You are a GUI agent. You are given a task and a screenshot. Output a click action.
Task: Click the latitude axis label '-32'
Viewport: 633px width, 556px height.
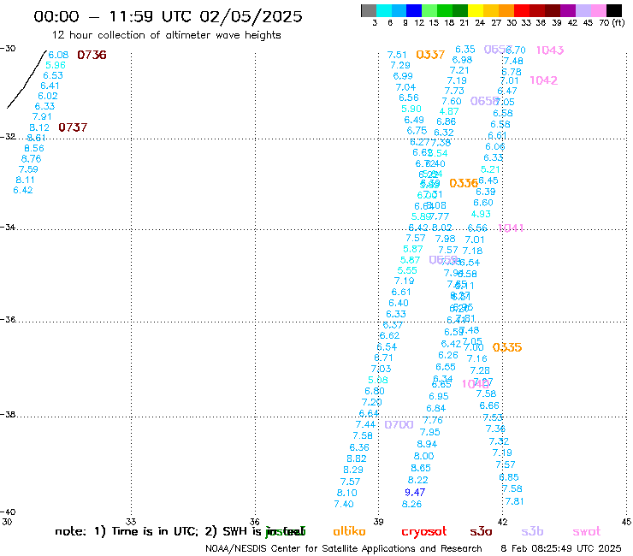click(x=8, y=137)
